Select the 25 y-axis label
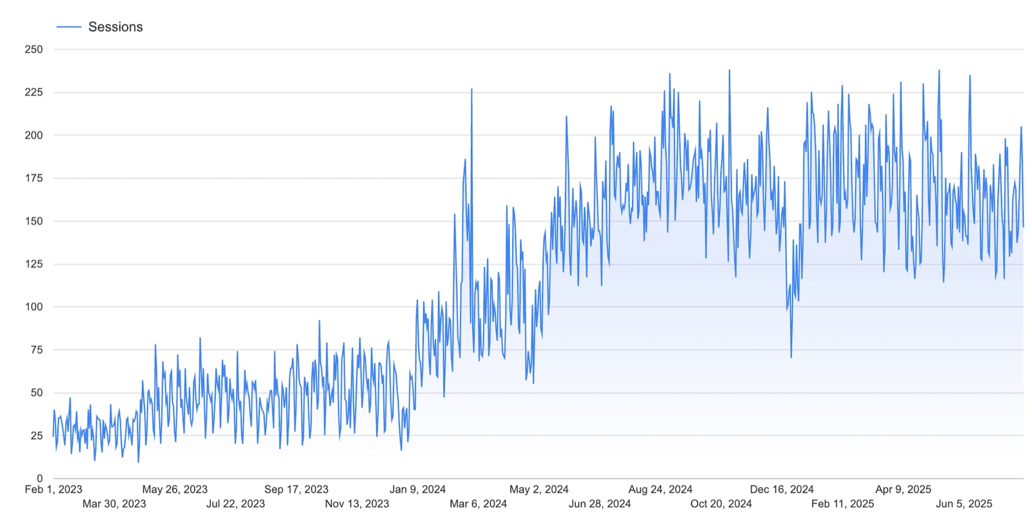Screen dimensions: 1032x526 click(x=36, y=436)
